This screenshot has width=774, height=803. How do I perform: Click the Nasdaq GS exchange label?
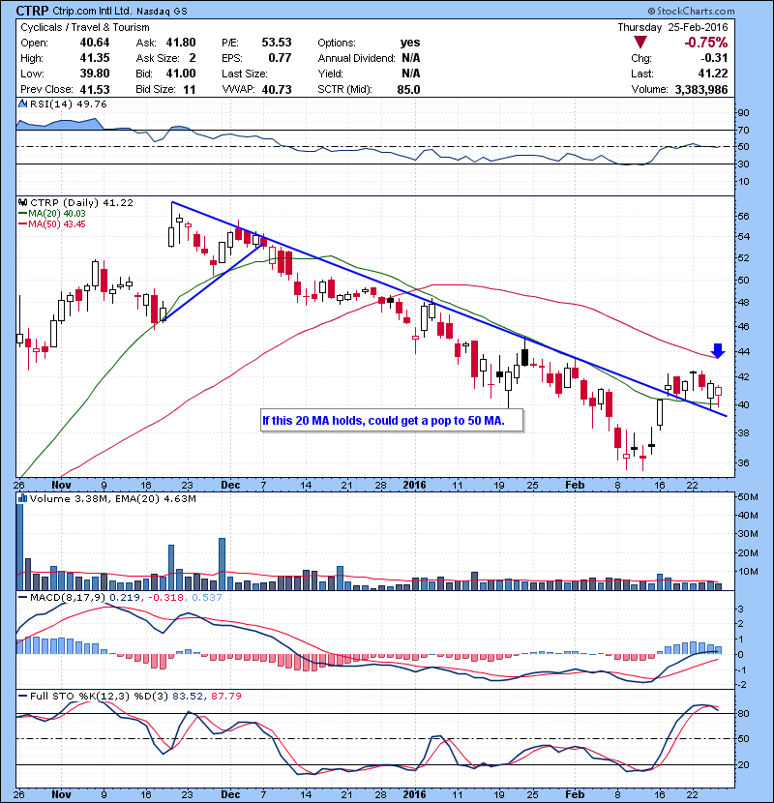pyautogui.click(x=162, y=11)
